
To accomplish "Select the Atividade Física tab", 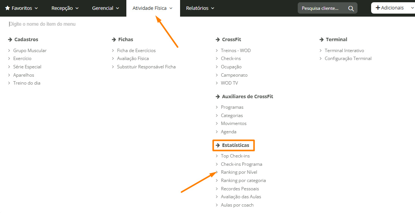I will (x=153, y=8).
